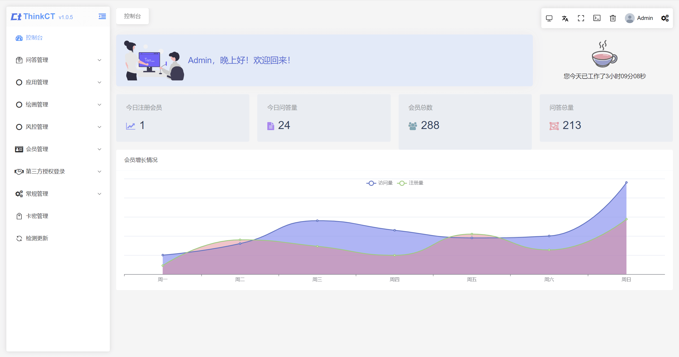Click the value 213 in 问答总量

pos(572,125)
